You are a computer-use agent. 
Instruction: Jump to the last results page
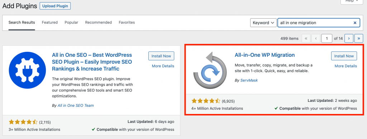pos(358,39)
